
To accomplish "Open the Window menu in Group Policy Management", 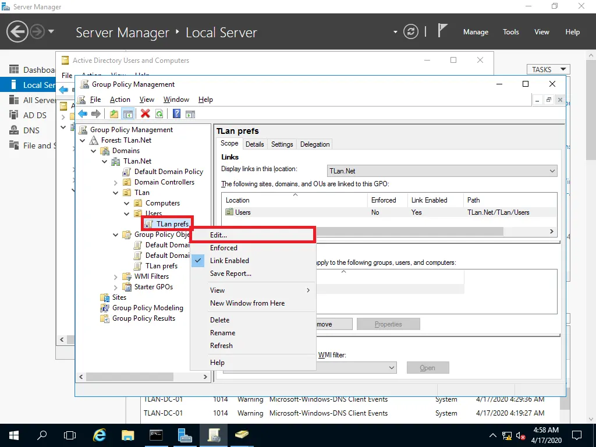I will click(x=176, y=100).
